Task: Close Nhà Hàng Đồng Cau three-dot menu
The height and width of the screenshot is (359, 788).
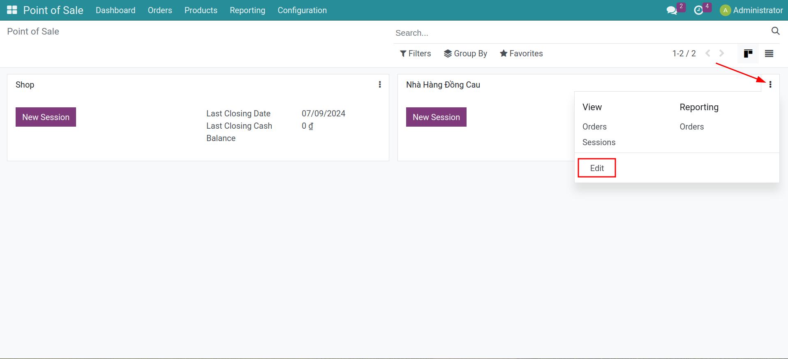Action: 770,85
